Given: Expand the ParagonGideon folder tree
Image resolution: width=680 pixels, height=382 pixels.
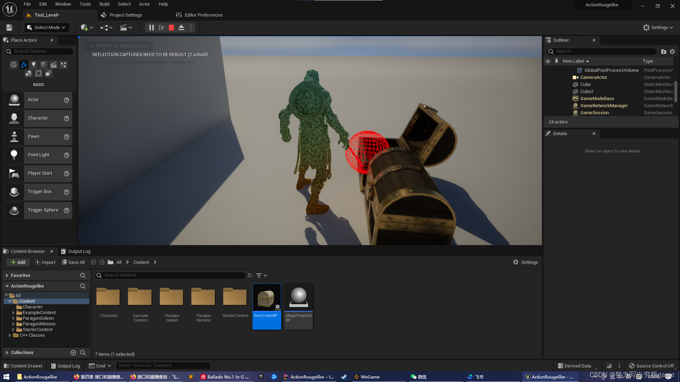Looking at the screenshot, I should [13, 318].
